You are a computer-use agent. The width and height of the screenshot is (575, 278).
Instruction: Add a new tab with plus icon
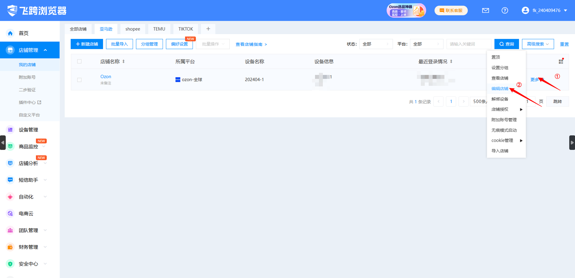point(208,29)
